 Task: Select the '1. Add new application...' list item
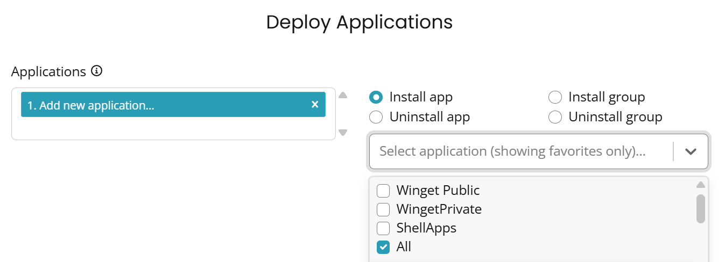point(161,105)
